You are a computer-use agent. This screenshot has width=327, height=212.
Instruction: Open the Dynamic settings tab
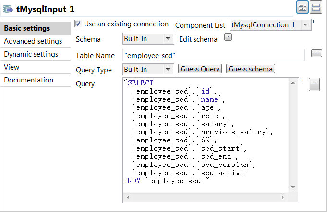[31, 54]
